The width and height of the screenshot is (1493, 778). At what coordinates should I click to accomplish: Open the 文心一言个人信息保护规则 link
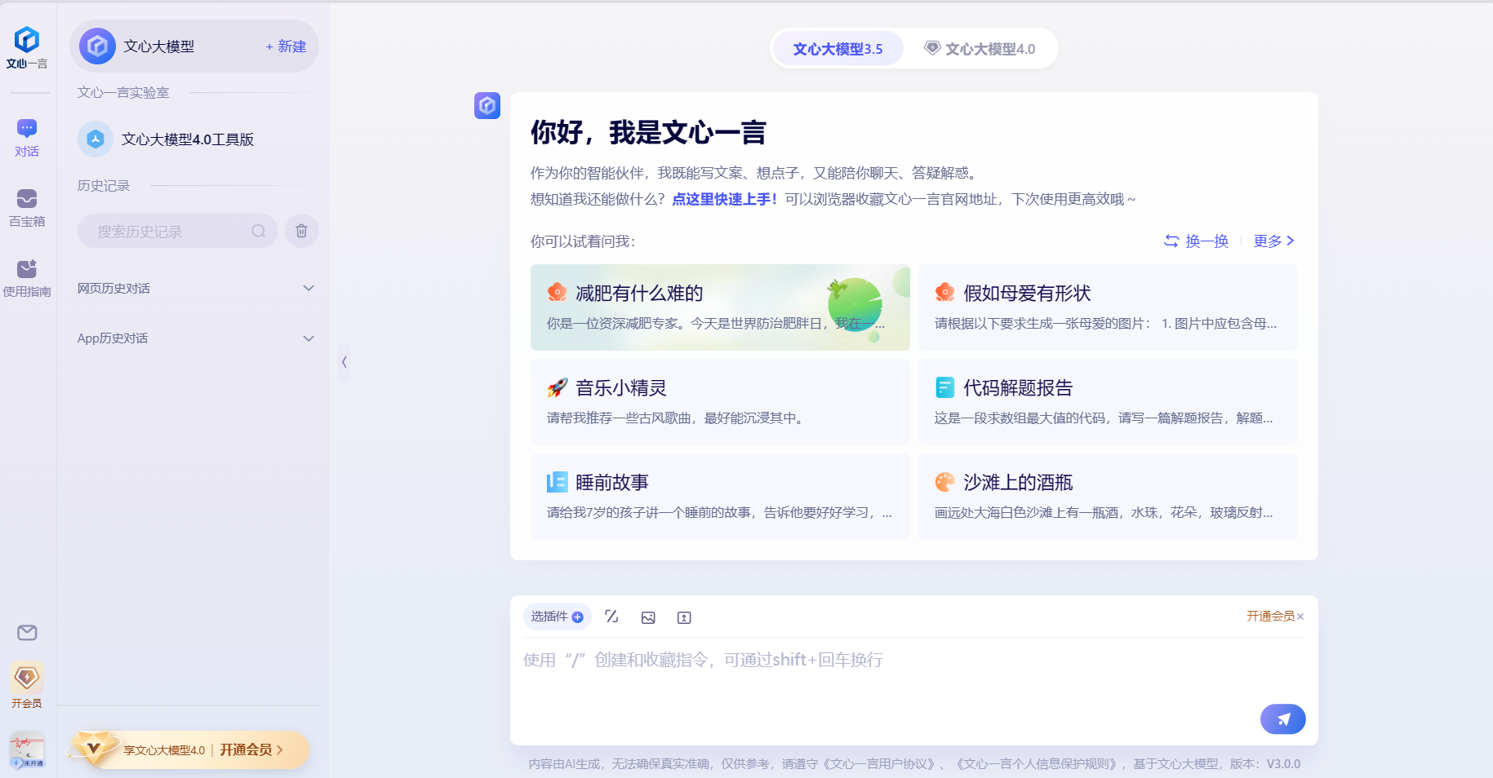pos(1038,764)
